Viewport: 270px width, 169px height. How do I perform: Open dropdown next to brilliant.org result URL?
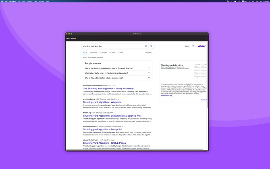[x=114, y=113]
